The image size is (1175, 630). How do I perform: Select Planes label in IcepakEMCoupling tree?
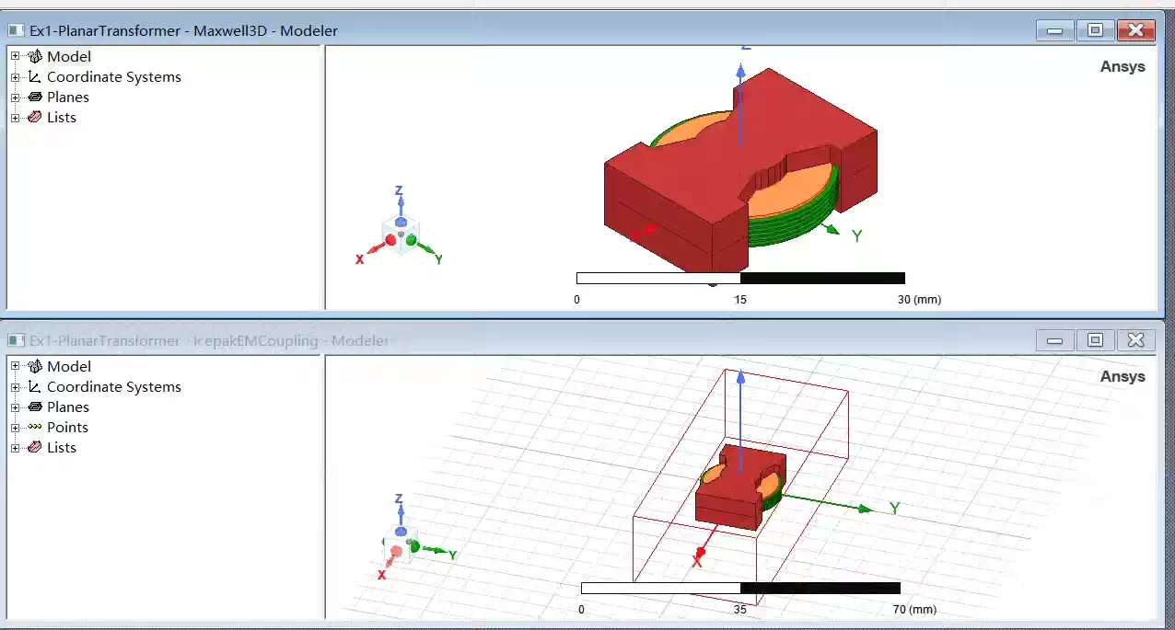pos(68,407)
